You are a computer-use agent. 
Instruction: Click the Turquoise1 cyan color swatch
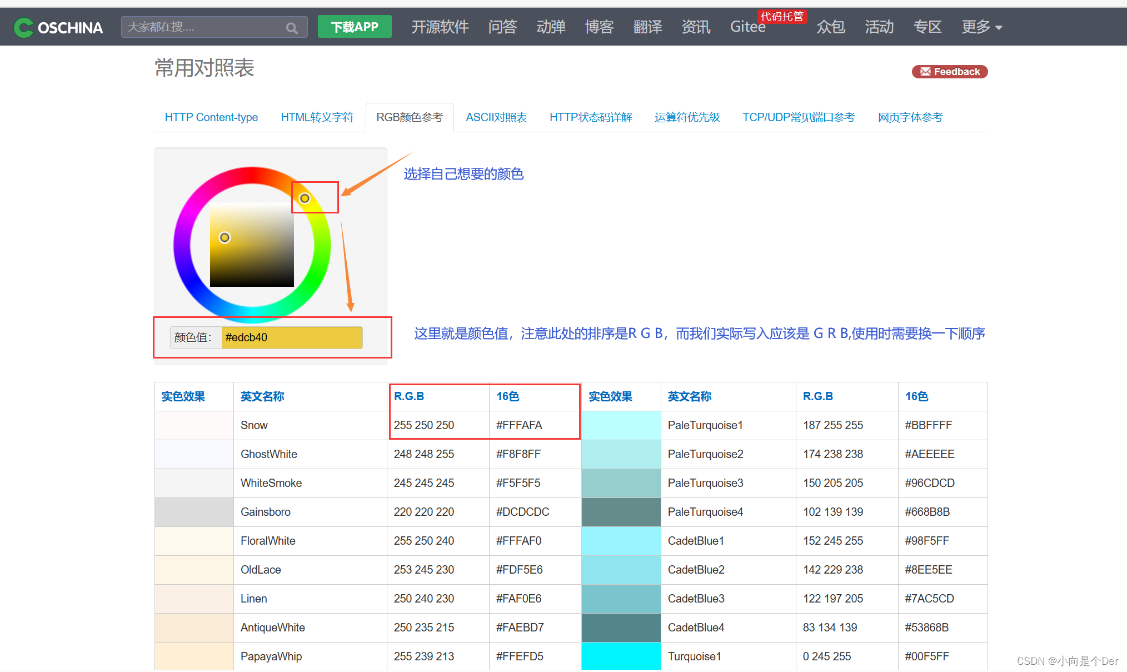[x=621, y=656]
